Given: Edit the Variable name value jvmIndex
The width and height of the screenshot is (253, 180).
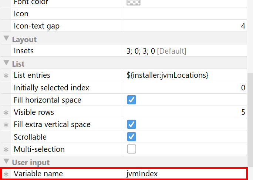Looking at the screenshot, I should pos(185,174).
